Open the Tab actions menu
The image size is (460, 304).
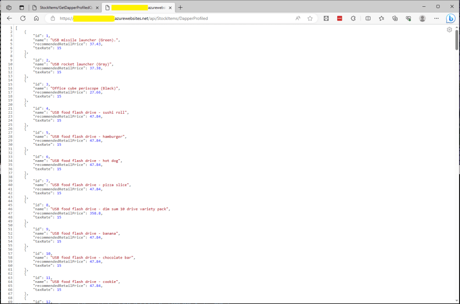22,8
